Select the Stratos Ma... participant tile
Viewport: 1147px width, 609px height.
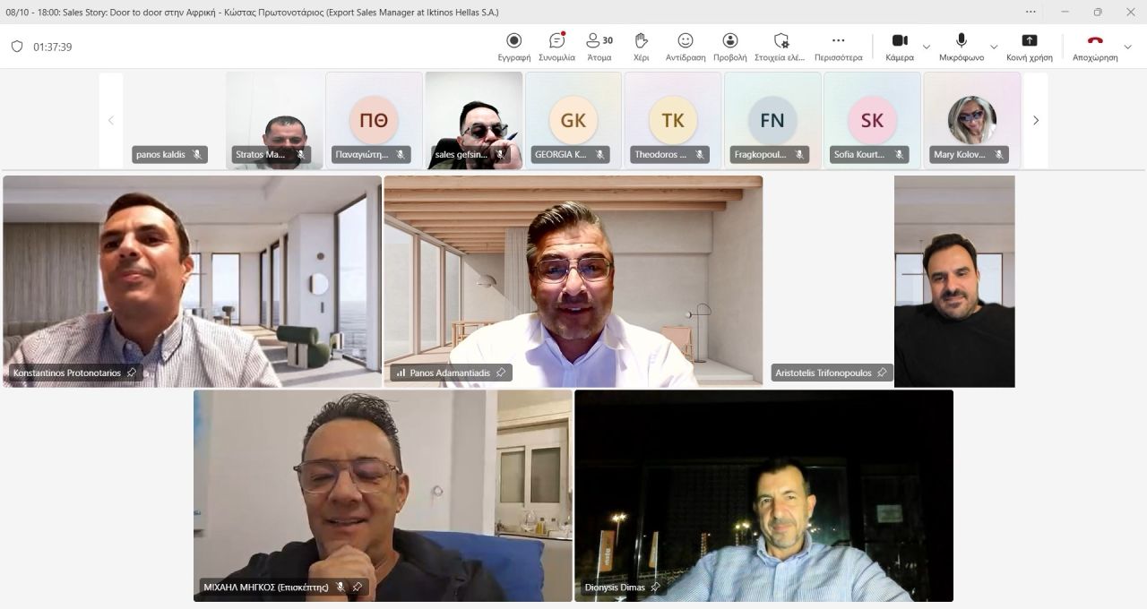tap(274, 120)
